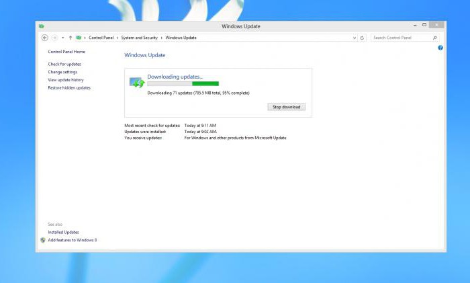Click the Downloading updates heading
Image resolution: width=470 pixels, height=283 pixels.
click(x=175, y=77)
